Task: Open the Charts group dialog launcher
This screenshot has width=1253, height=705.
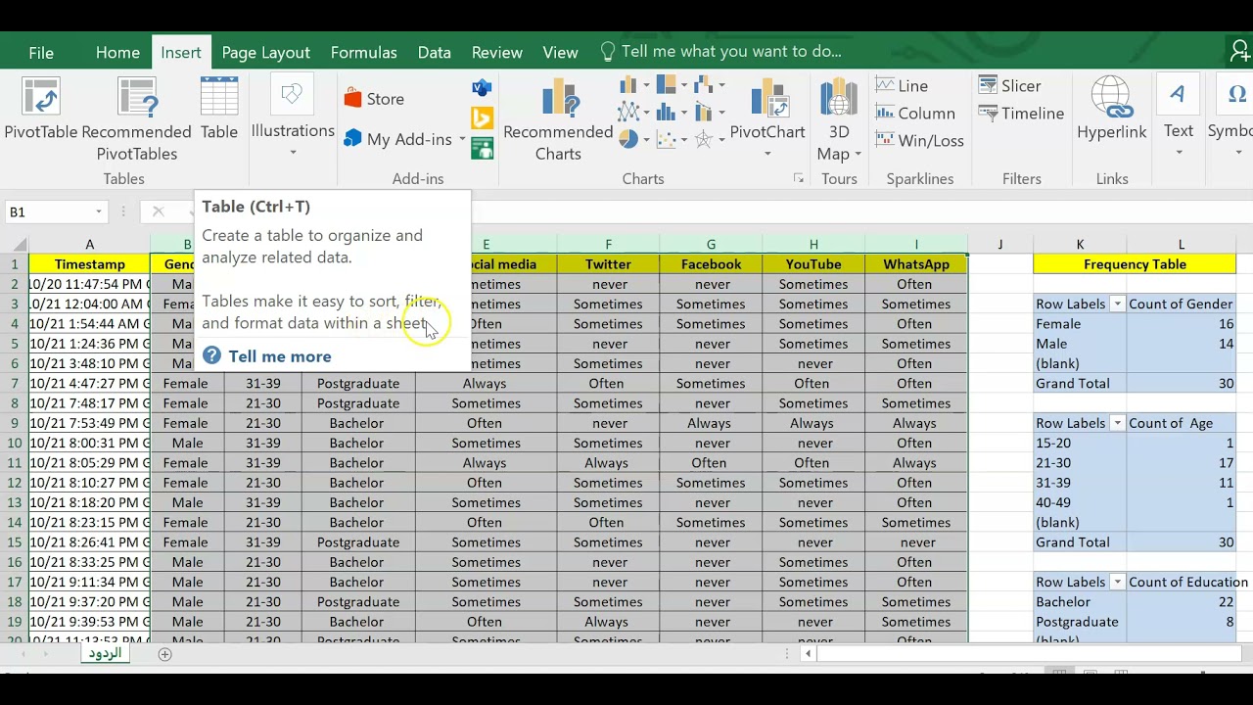Action: tap(799, 179)
